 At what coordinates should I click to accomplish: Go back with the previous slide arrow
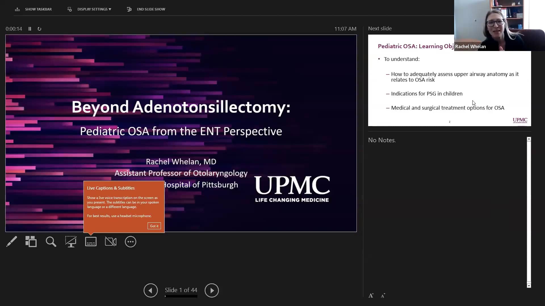point(150,290)
